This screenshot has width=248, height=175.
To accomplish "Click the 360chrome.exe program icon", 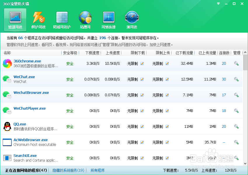I will 7,64.
